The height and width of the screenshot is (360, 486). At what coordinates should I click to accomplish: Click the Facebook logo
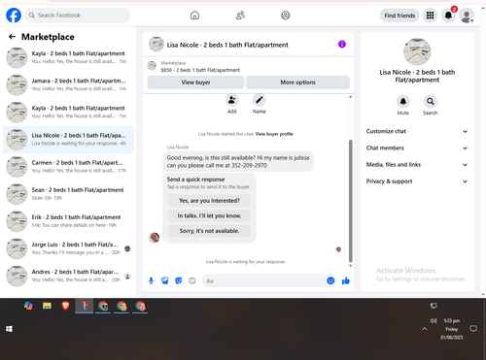coord(14,16)
